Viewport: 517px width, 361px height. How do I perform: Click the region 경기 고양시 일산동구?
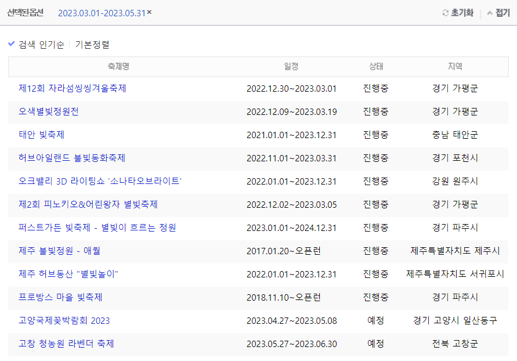point(455,320)
